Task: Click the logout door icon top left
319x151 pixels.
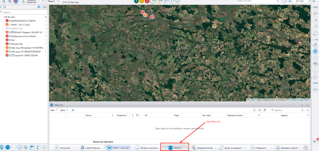Action: coord(3,1)
